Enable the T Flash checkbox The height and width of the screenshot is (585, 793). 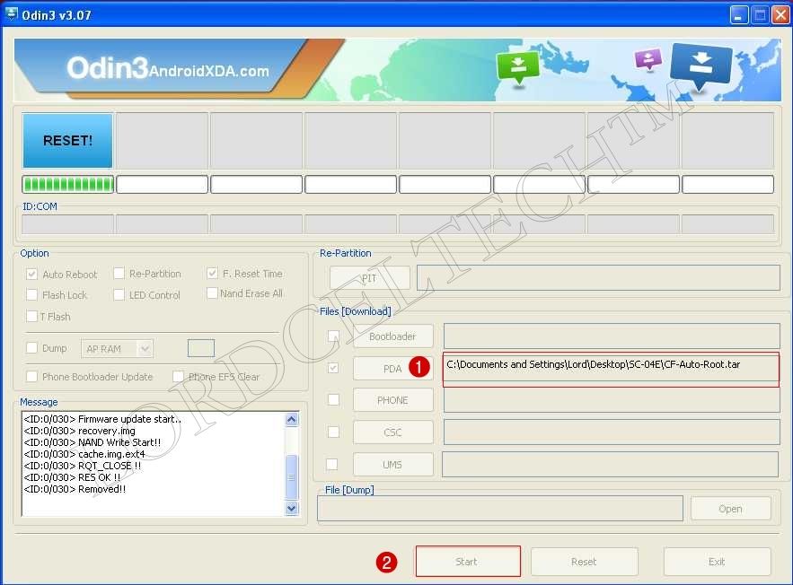pyautogui.click(x=31, y=316)
